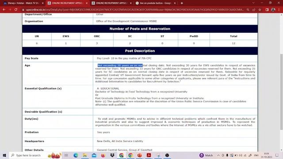This screenshot has width=283, height=159.
Task: Open the browser side panel icon
Action: click(267, 10)
